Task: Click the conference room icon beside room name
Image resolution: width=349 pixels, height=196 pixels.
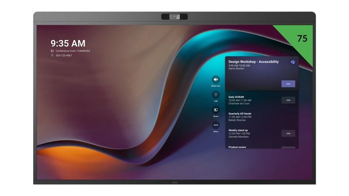Action: [52, 51]
